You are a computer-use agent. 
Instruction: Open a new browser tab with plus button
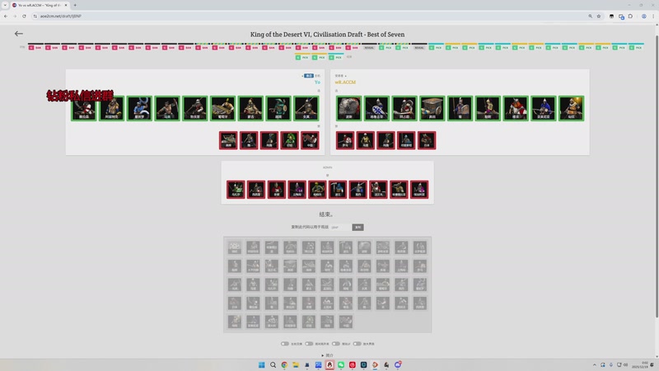coord(75,5)
